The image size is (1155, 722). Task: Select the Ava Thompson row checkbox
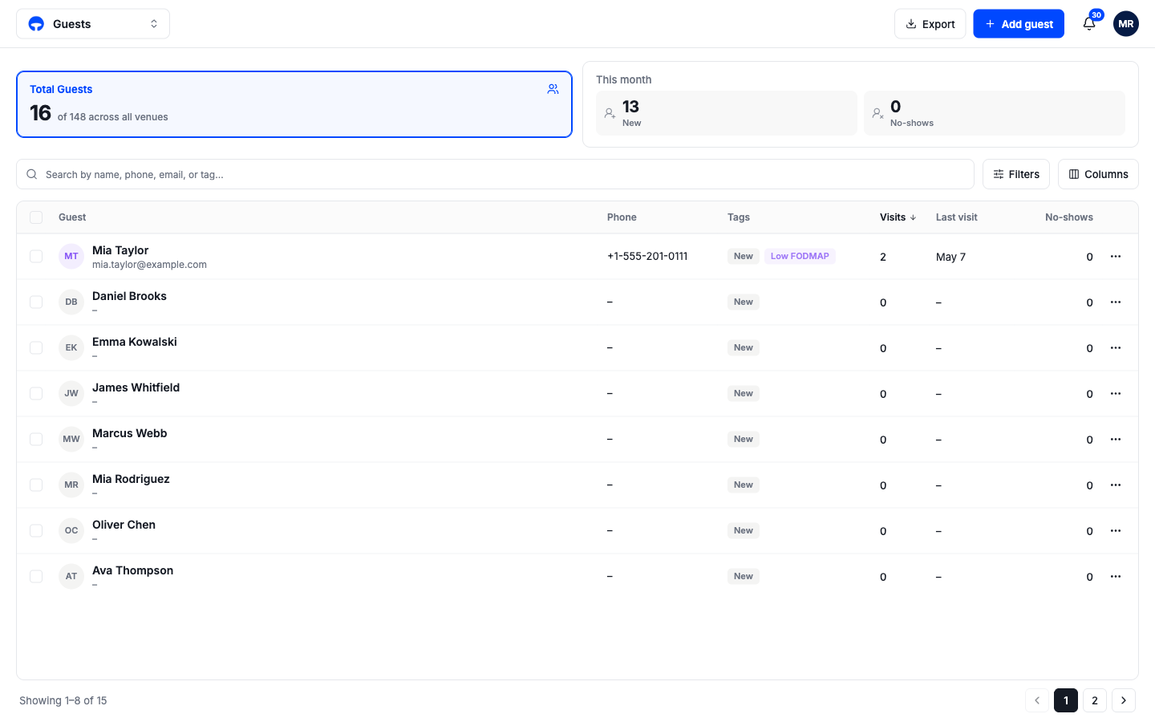(36, 577)
